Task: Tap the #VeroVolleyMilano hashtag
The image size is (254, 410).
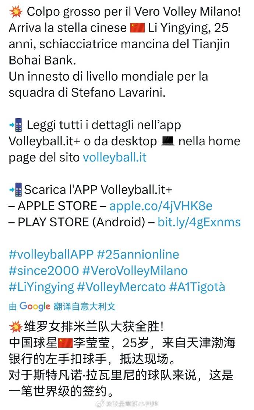Action: pyautogui.click(x=135, y=271)
